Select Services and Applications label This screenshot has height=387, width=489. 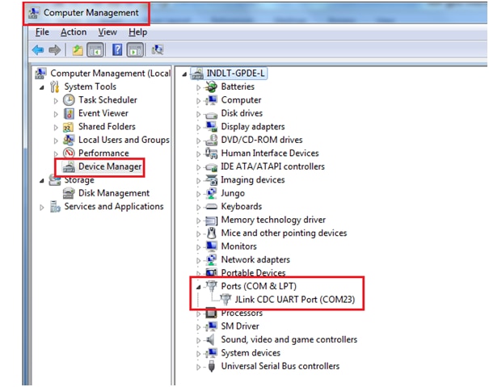114,207
